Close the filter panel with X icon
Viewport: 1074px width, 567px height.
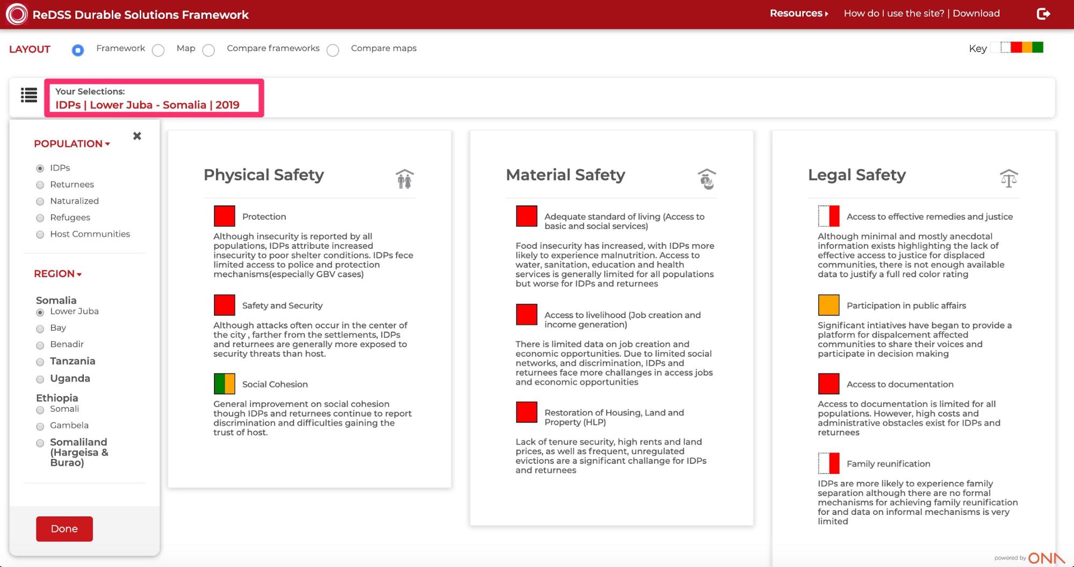pyautogui.click(x=137, y=136)
